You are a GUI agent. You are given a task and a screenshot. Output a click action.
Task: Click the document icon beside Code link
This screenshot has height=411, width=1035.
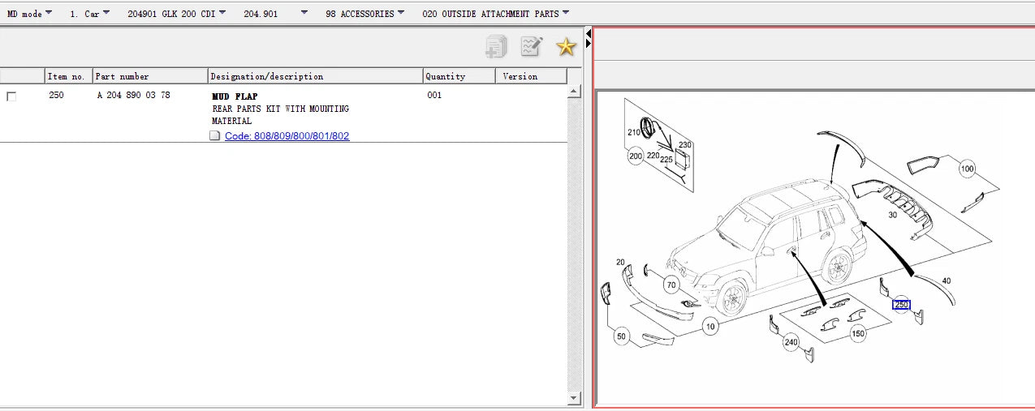click(215, 136)
